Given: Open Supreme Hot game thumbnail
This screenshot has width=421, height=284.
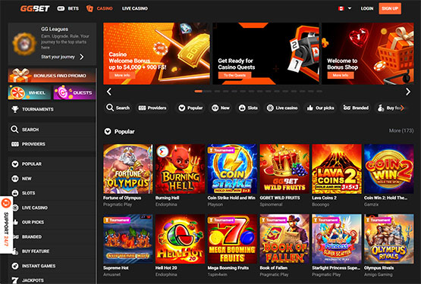Looking at the screenshot, I should pyautogui.click(x=128, y=239).
